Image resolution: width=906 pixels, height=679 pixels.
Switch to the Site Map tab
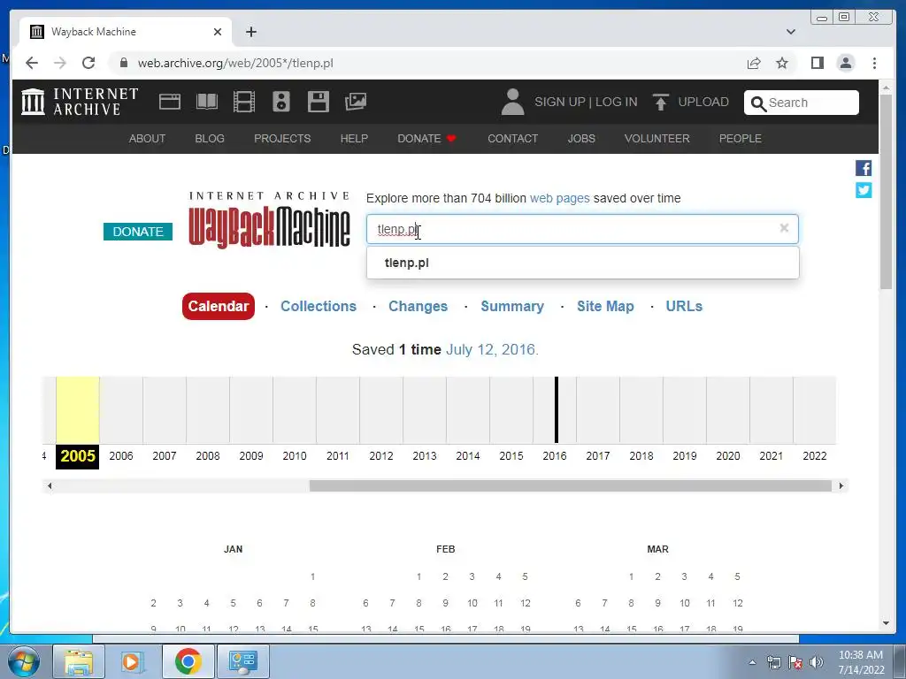pyautogui.click(x=605, y=306)
